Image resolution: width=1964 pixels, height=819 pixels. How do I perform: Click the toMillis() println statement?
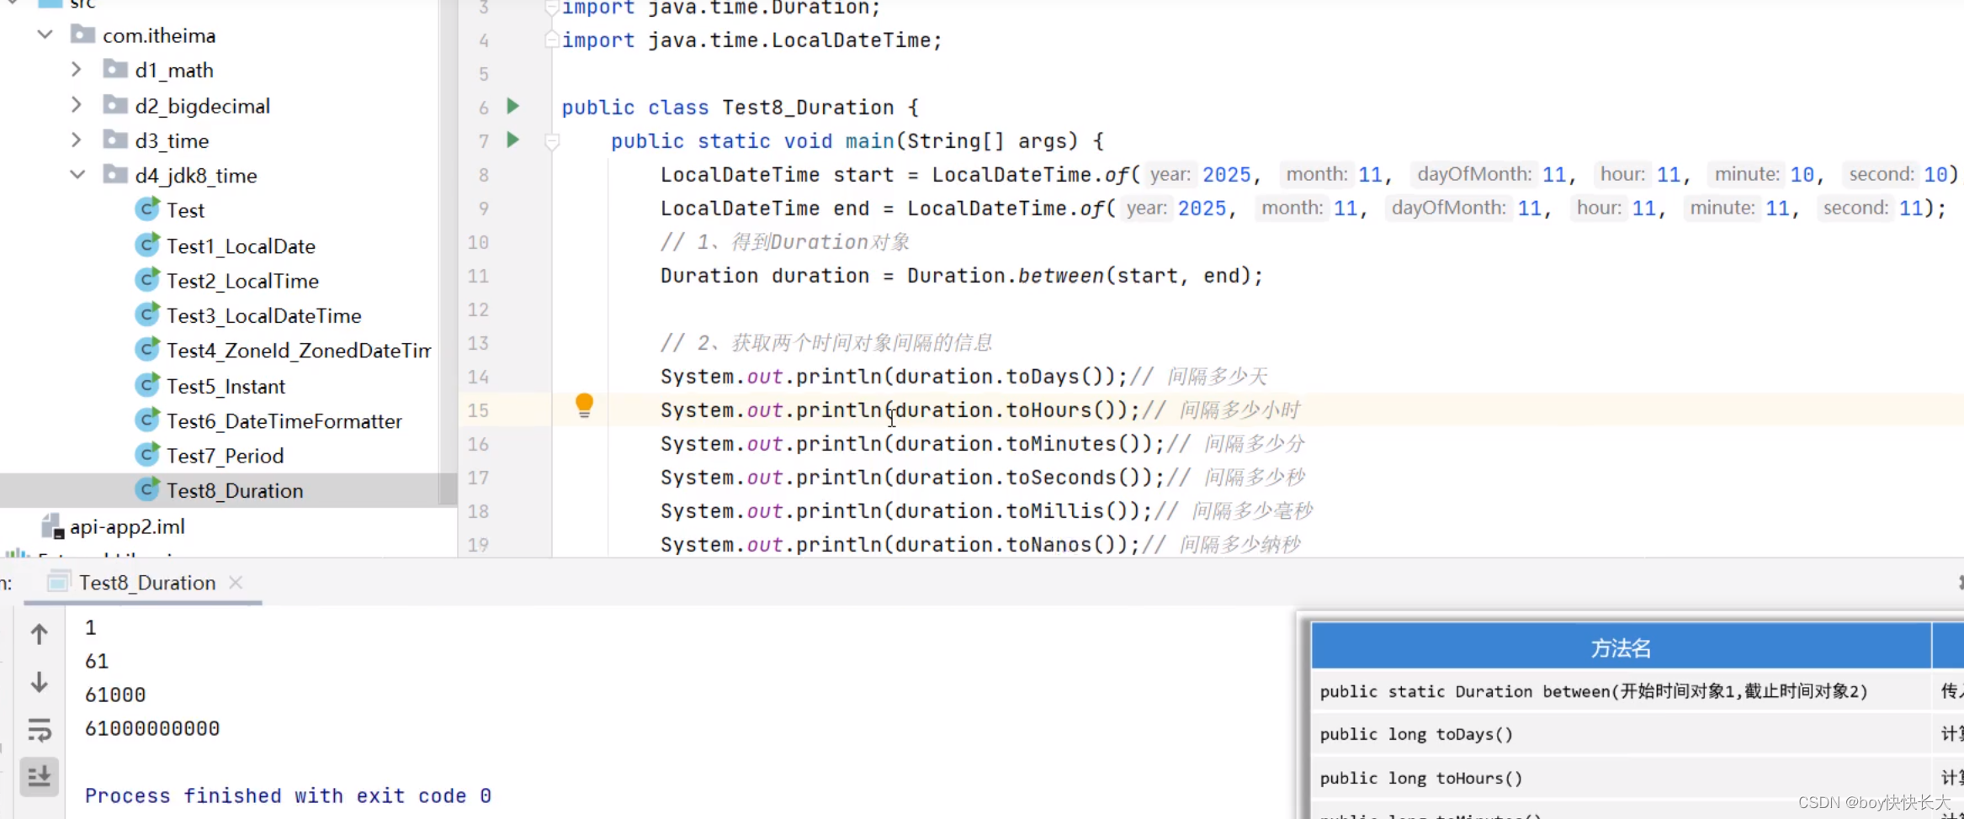point(905,511)
